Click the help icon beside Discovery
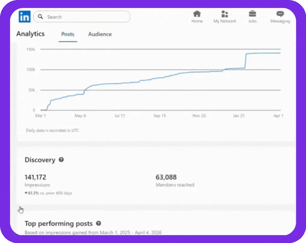 click(x=61, y=160)
